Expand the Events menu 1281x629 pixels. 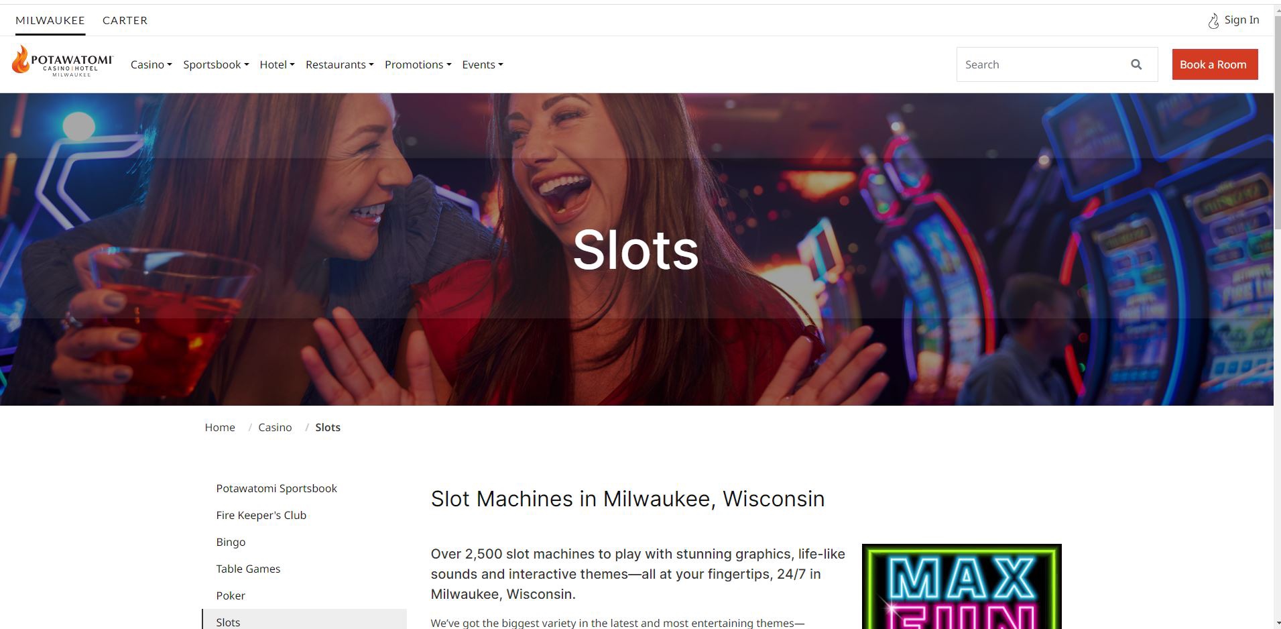click(483, 64)
